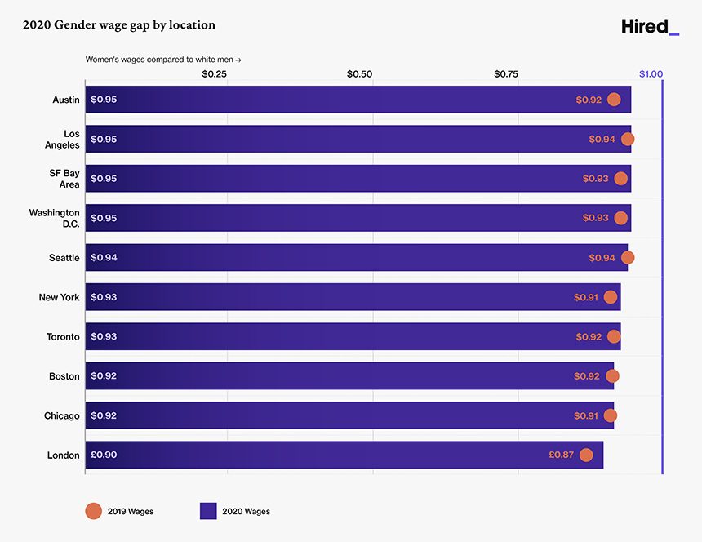Screen dimensions: 702x542
Task: Click New York's 2019 orange marker
Action: (611, 297)
